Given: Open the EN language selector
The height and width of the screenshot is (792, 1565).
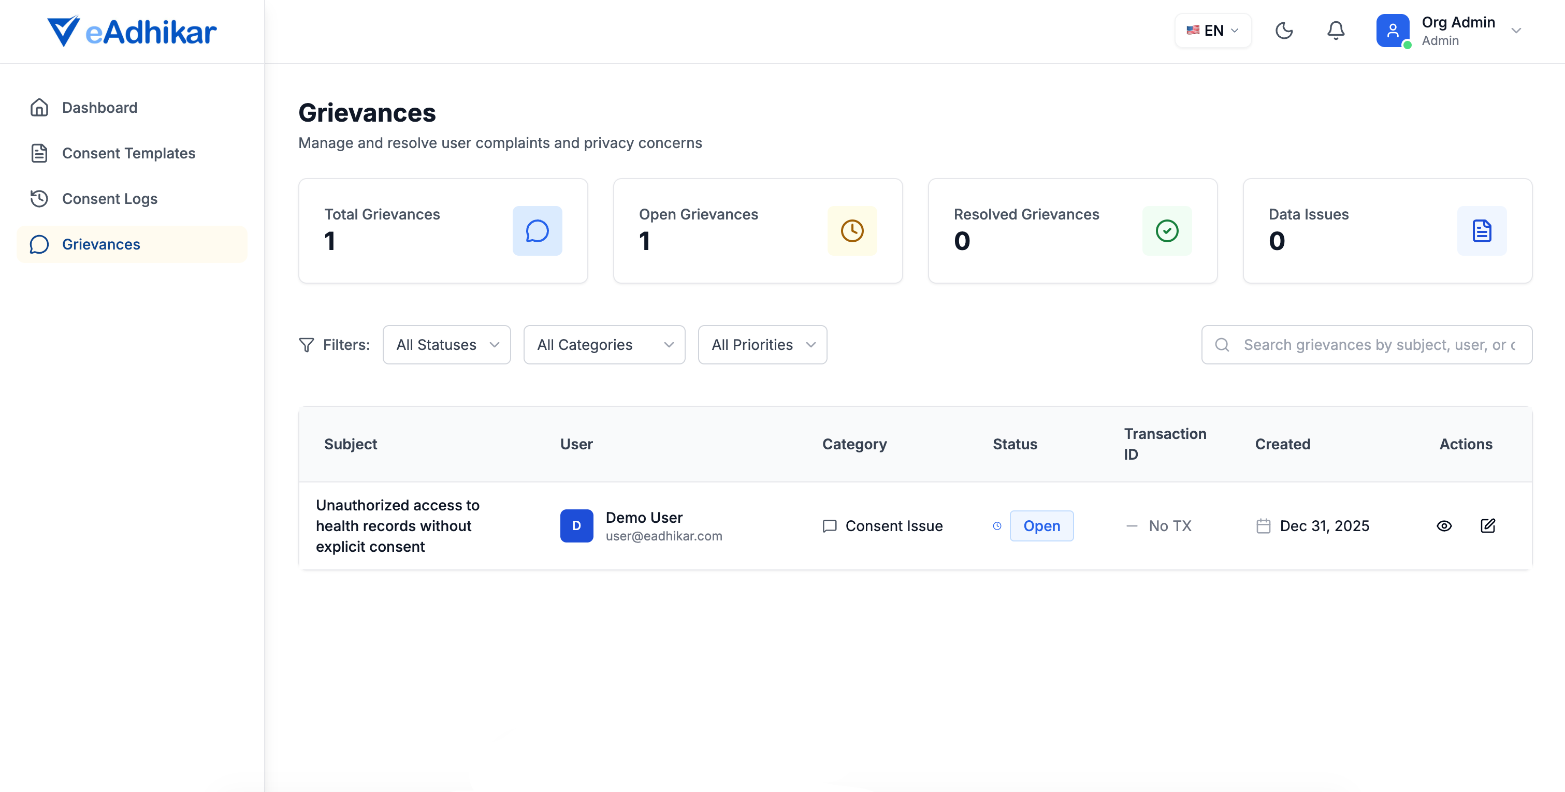Looking at the screenshot, I should pyautogui.click(x=1213, y=31).
